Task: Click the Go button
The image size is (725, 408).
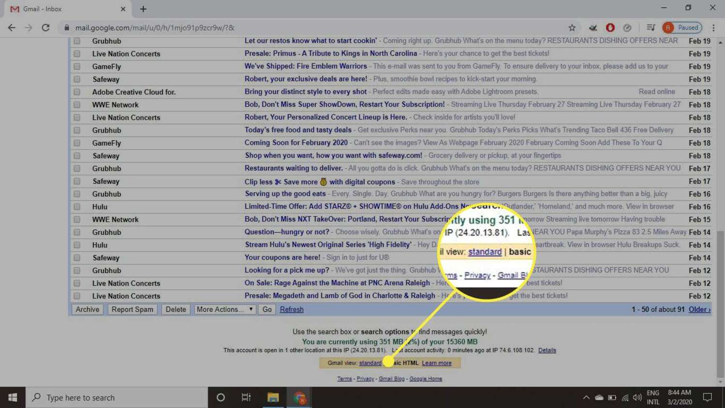Action: 267,309
